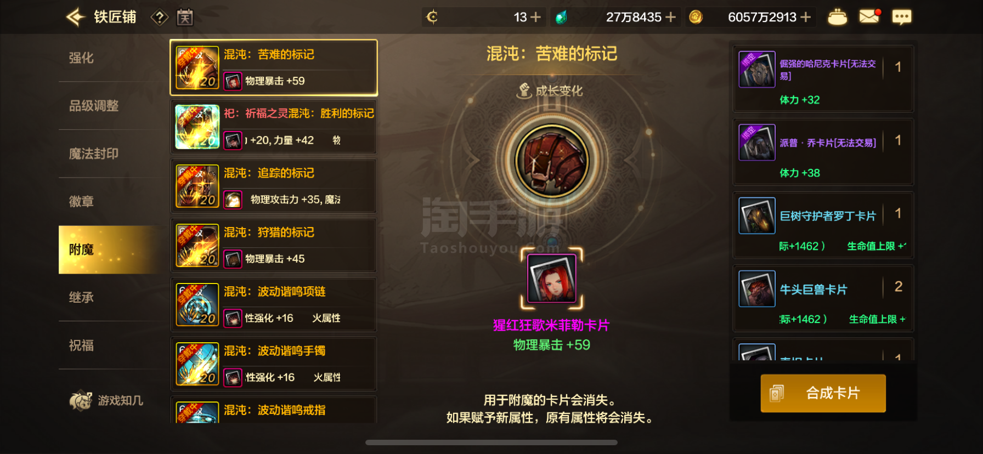983x454 pixels.
Task: Open the calendar icon in the header
Action: point(185,18)
